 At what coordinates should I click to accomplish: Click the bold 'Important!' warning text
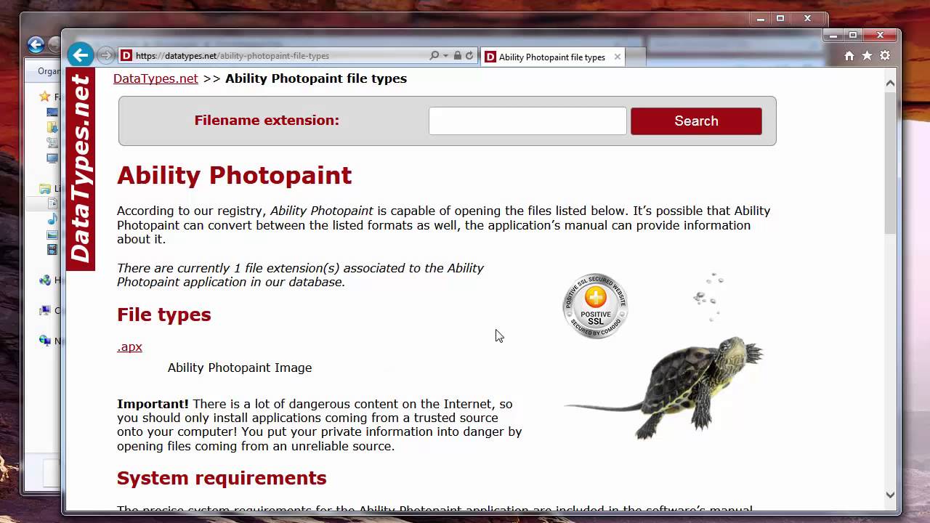[153, 404]
